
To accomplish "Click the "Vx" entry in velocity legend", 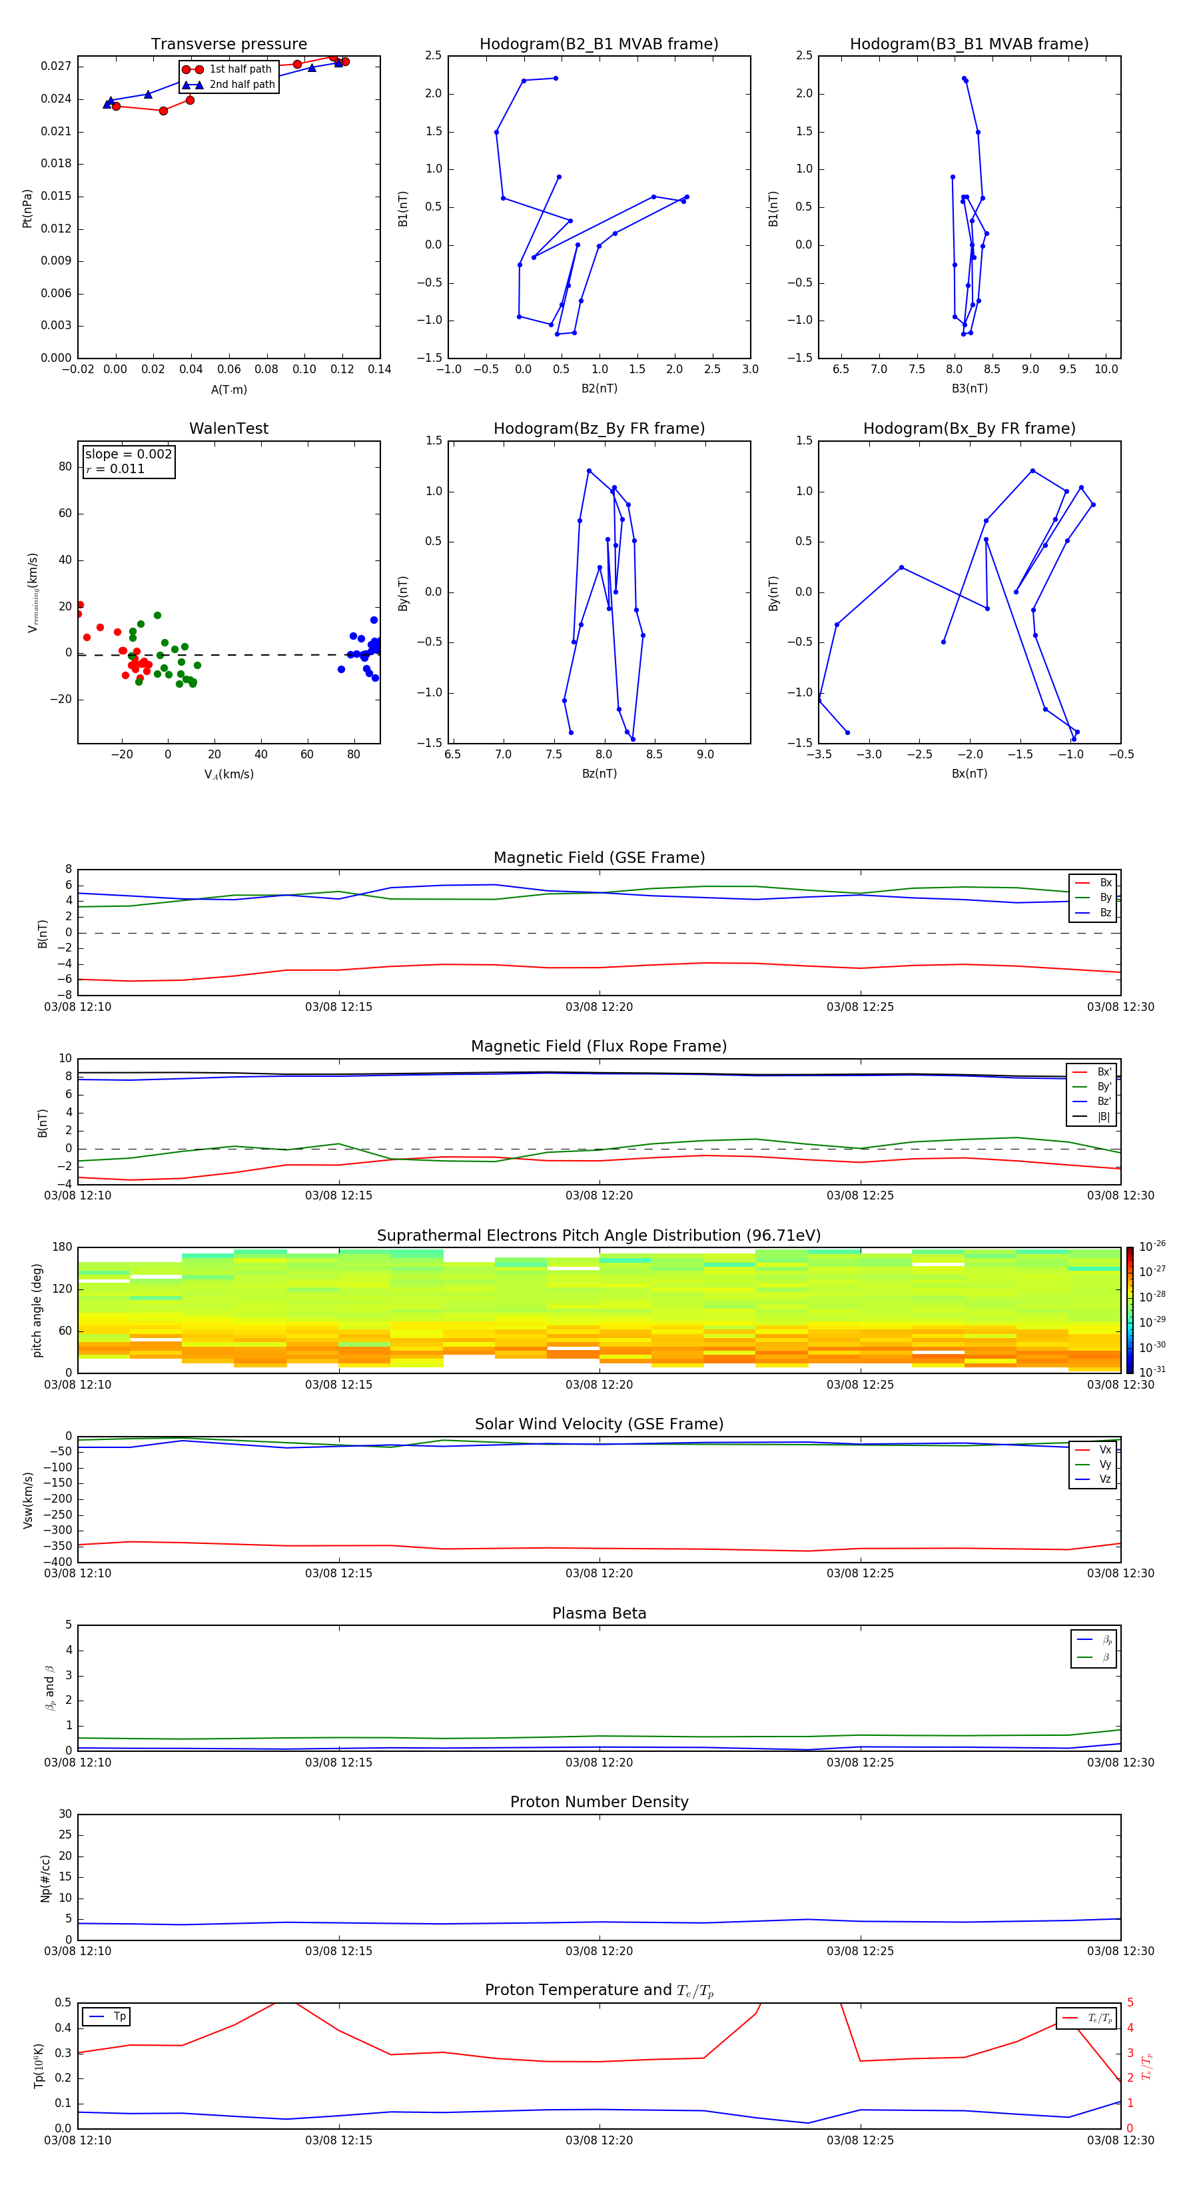I will [1093, 1449].
